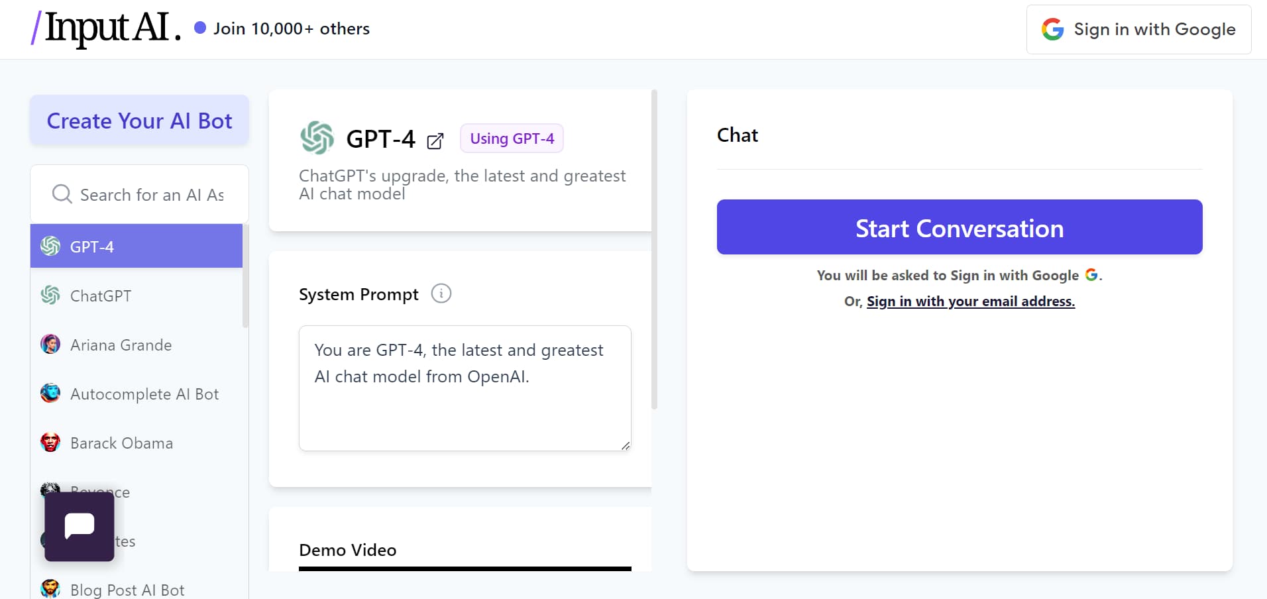Click inside the System Prompt text area
This screenshot has height=599, width=1267.
click(465, 388)
